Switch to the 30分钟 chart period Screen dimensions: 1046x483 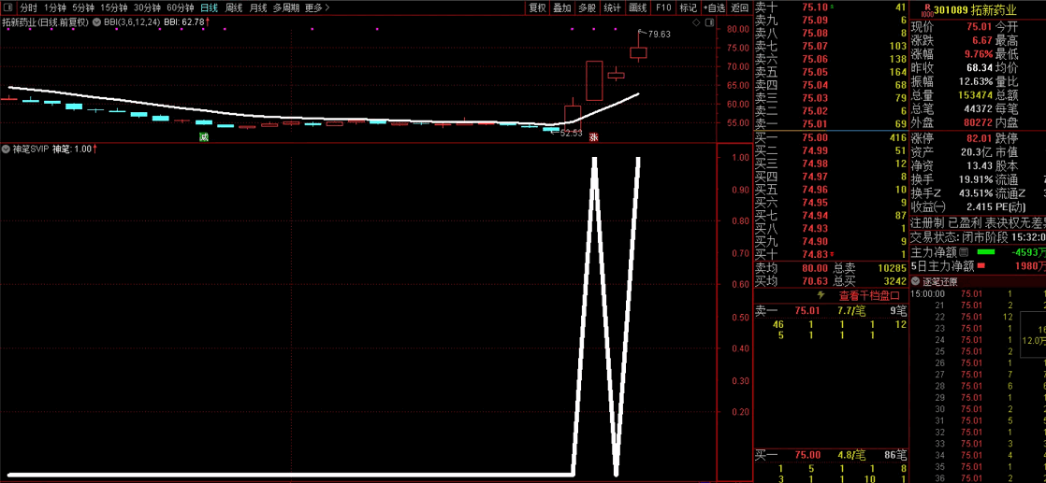pos(147,8)
